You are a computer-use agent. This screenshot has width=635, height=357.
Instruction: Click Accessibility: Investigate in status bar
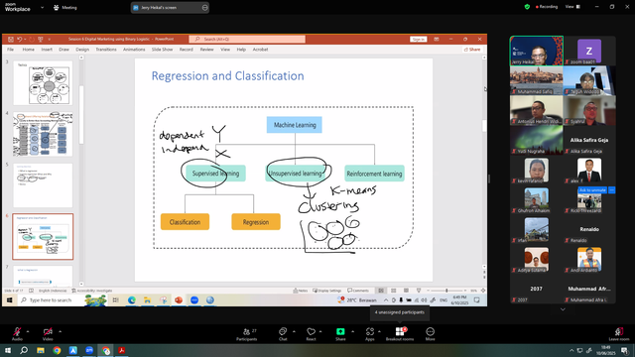coord(92,291)
